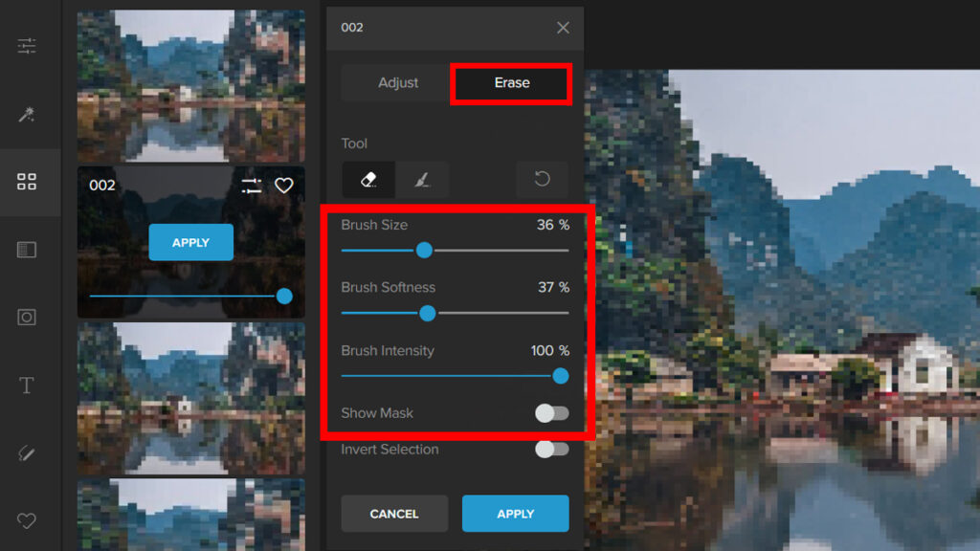Select the retouch brush icon in sidebar
This screenshot has height=551, width=980.
click(x=27, y=453)
